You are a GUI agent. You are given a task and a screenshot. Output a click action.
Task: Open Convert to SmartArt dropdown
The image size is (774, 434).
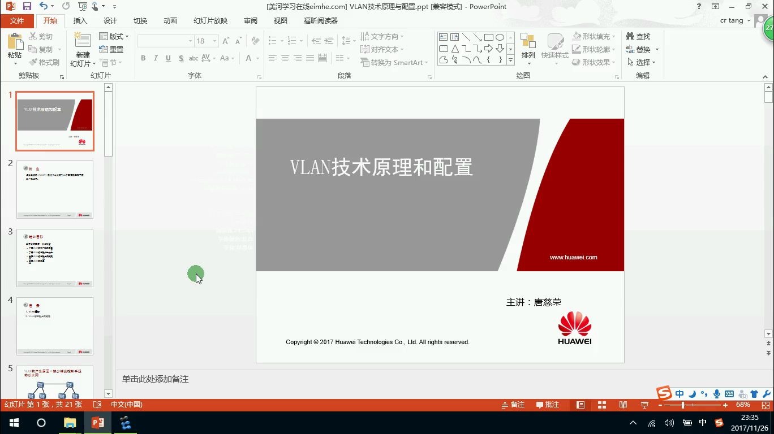pos(394,62)
